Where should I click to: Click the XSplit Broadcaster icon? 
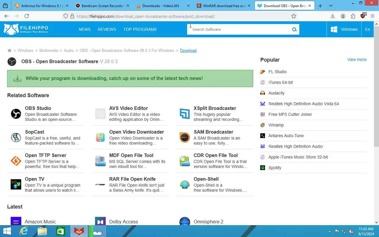(185, 114)
